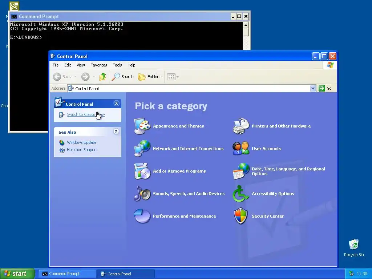Click the Back arrow toolbar button

[x=57, y=77]
